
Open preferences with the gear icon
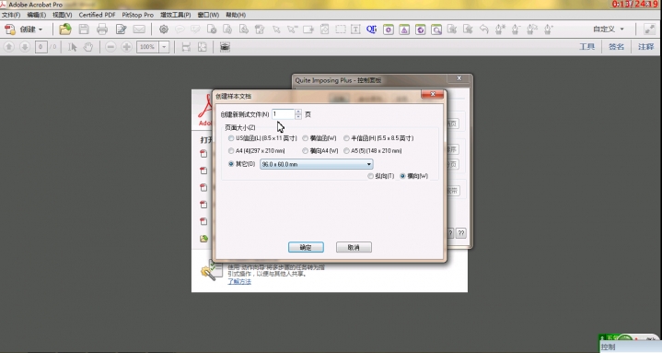pos(163,29)
